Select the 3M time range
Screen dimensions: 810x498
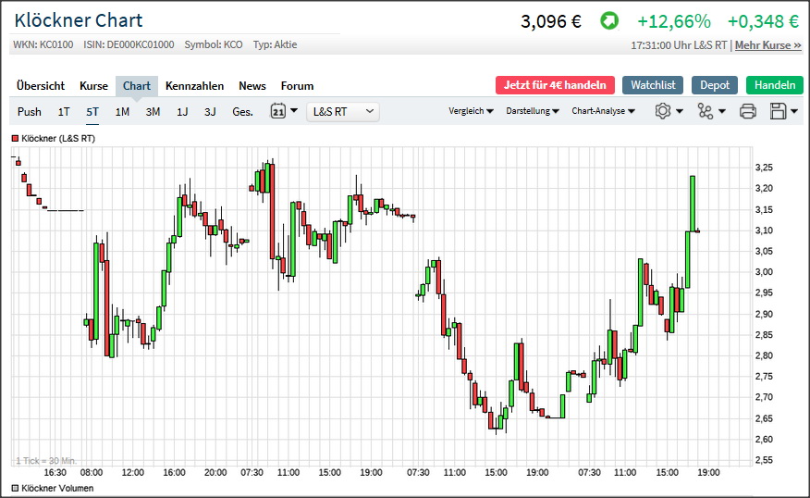153,112
